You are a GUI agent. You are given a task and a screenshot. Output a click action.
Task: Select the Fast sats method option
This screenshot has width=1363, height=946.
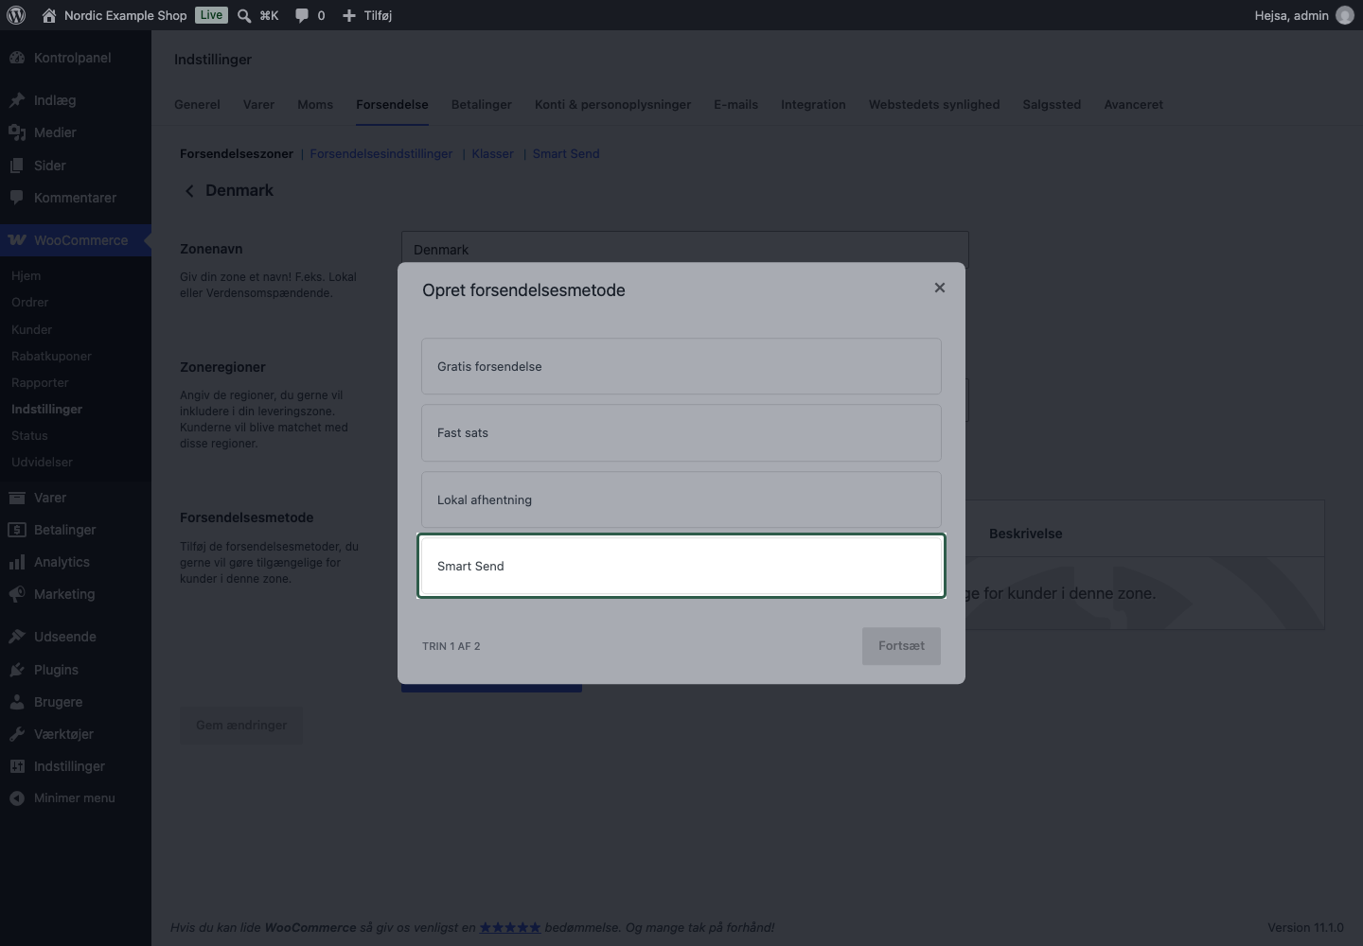(x=681, y=433)
